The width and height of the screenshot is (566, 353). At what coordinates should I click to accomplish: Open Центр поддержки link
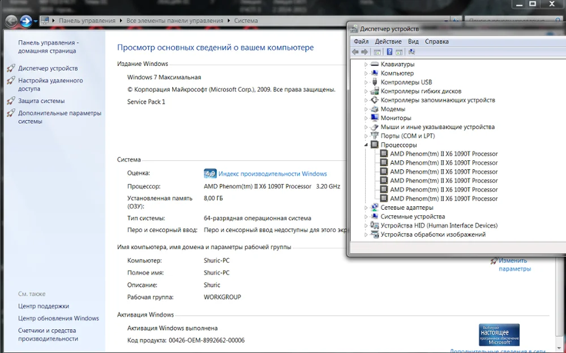[x=44, y=306]
